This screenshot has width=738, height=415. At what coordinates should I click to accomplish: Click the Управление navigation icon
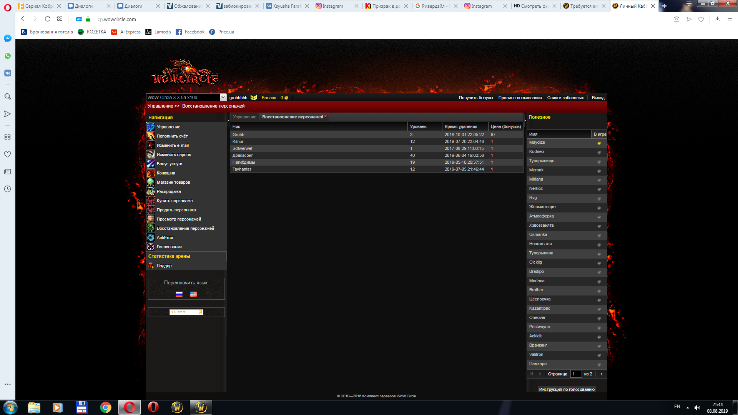151,127
